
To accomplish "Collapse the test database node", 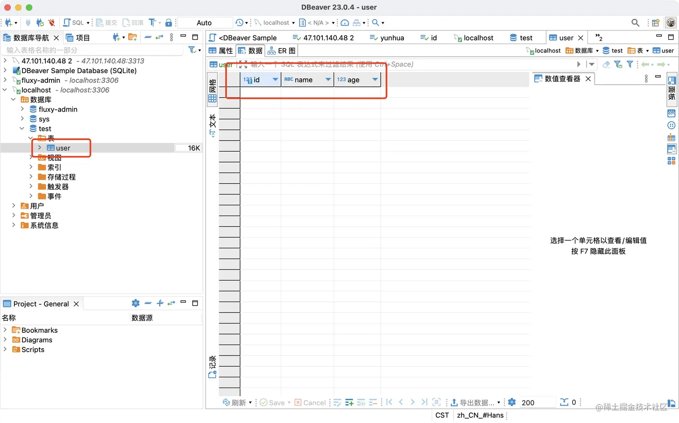I will pos(22,129).
